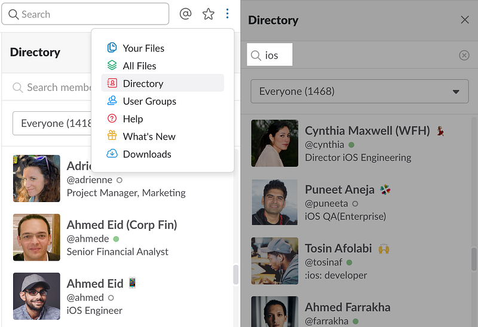Click the right directory results scrollbar

tap(474, 259)
